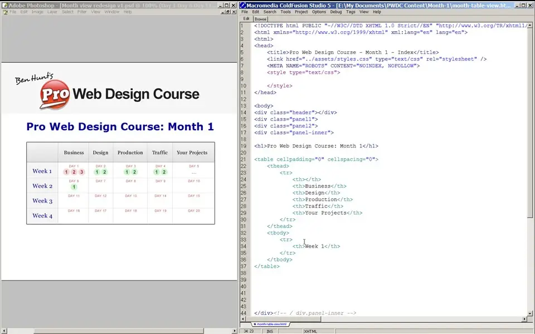Click the Week 1 row label in the mockup
Viewport: 535px width, 334px height.
coord(42,171)
